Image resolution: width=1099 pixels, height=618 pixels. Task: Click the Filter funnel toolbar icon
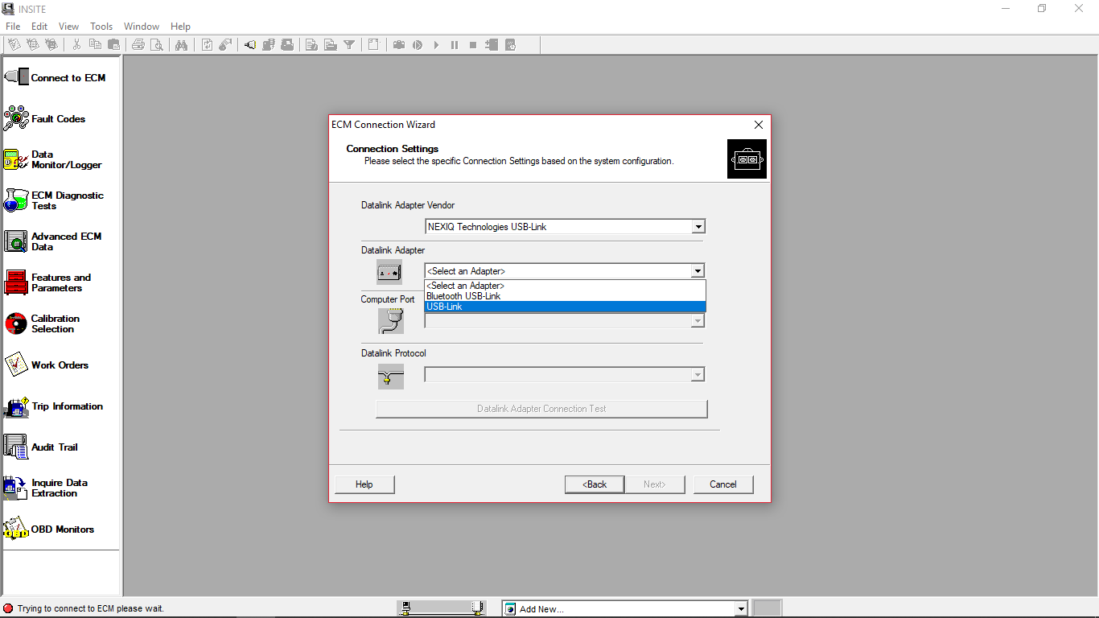[x=349, y=45]
